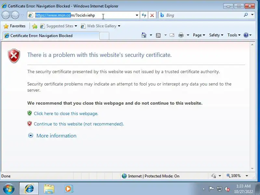Show hidden tray icons arrow
The height and width of the screenshot is (195, 260).
204,189
